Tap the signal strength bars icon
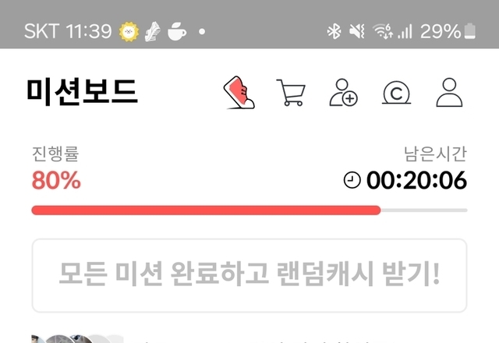 (x=405, y=31)
